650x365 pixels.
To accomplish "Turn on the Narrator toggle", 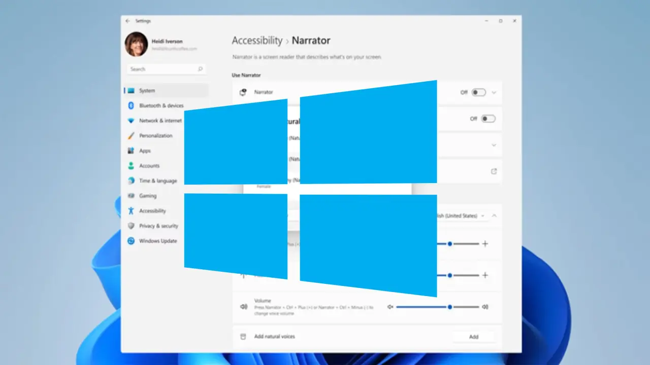I will (478, 92).
